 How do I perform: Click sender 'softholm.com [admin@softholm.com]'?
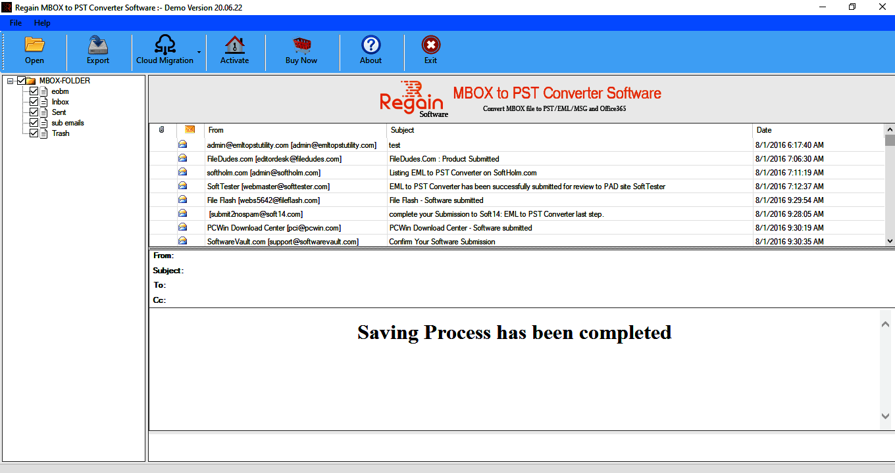tap(264, 173)
